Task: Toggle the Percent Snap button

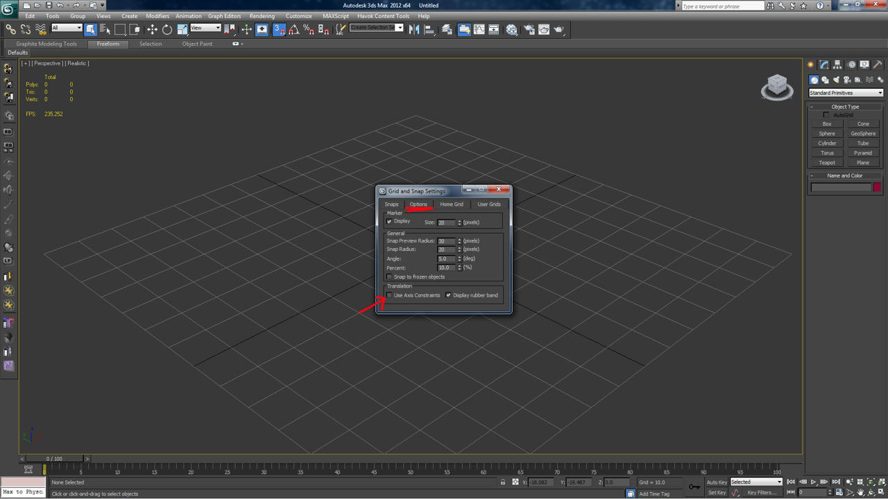Action: 309,29
